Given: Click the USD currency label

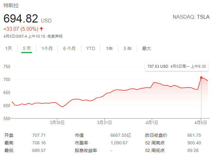Looking at the screenshot, I should tap(46, 21).
